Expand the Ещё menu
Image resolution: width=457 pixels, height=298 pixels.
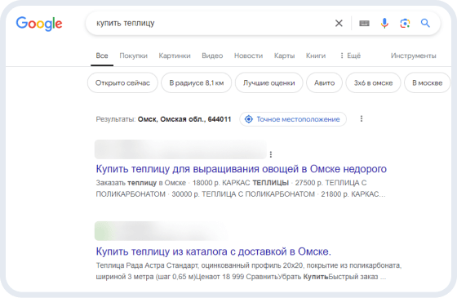pyautogui.click(x=351, y=56)
